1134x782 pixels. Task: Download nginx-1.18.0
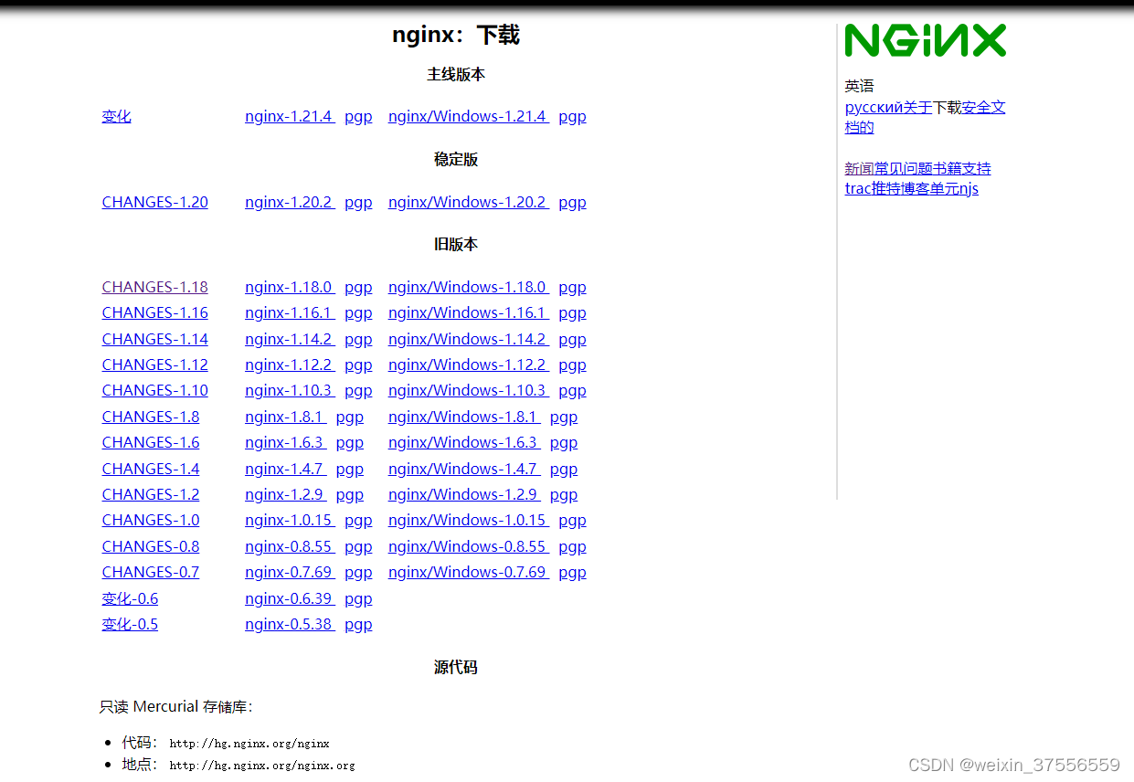coord(290,287)
